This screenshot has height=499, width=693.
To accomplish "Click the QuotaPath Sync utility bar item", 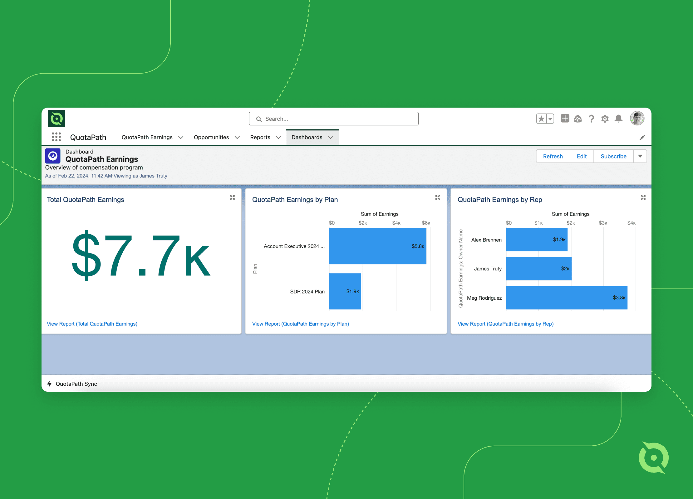I will pyautogui.click(x=72, y=384).
